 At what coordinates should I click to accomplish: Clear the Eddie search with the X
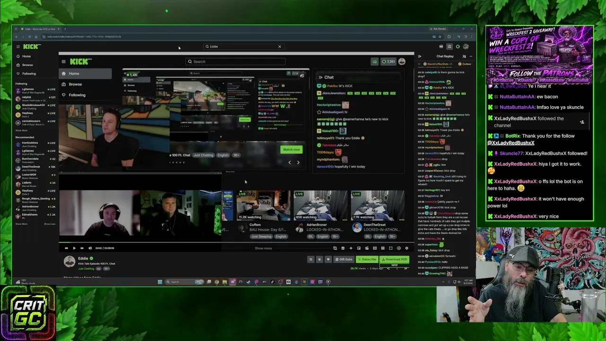(279, 46)
